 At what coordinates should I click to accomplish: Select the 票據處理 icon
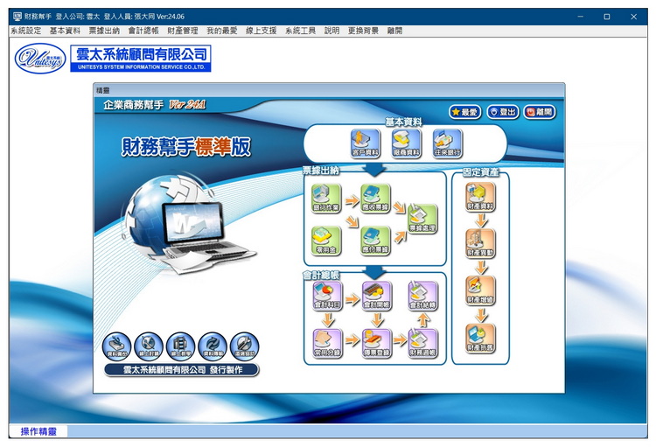422,219
